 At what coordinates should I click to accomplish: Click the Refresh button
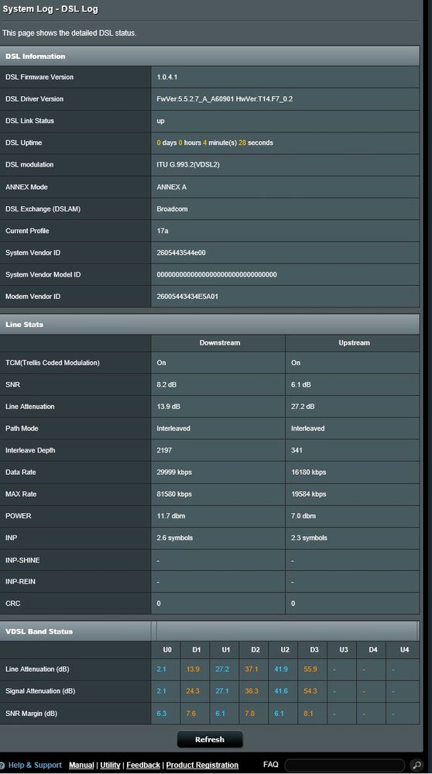coord(210,739)
